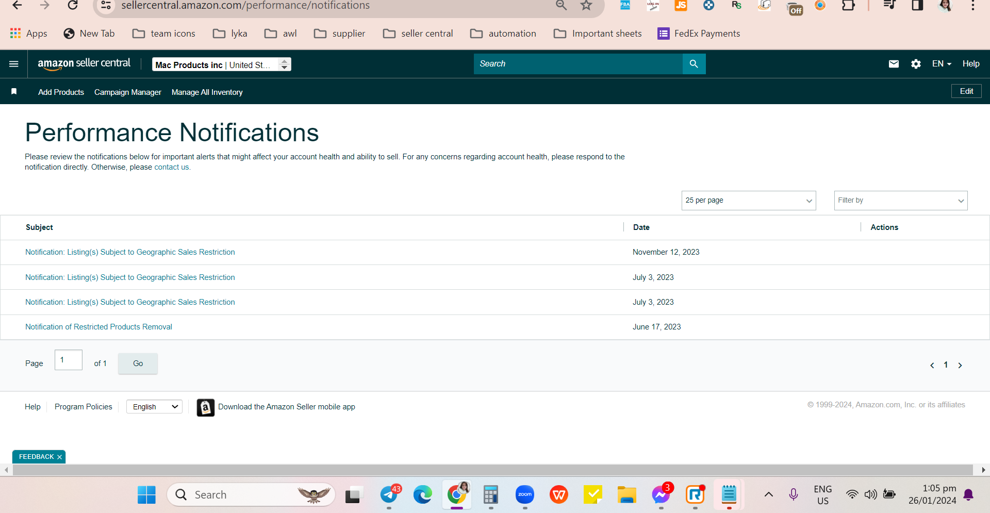Click the Windows taskbar search box
990x513 pixels.
pos(251,495)
